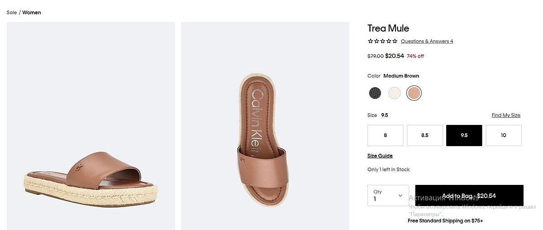
Task: Open Find My Size link
Action: pos(506,115)
